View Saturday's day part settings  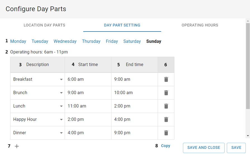[x=132, y=41]
